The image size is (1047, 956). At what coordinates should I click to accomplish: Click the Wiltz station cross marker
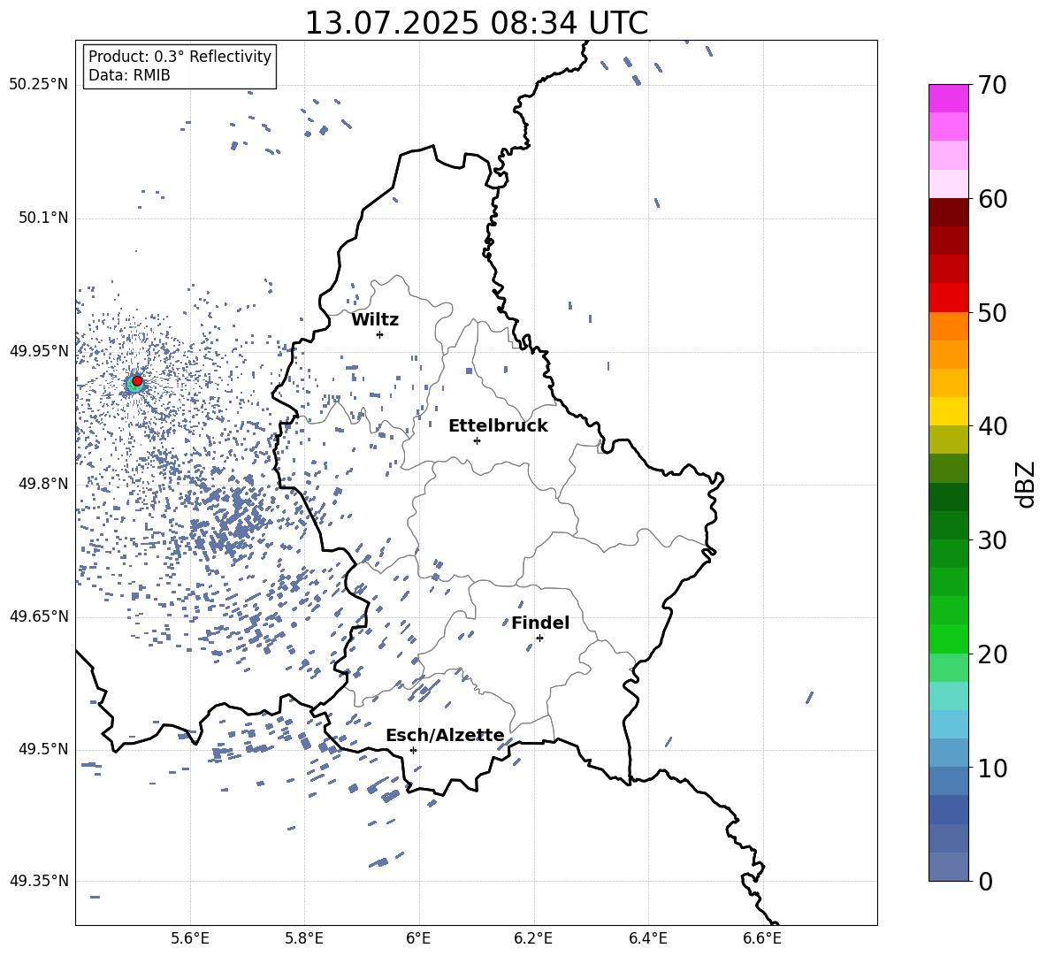[x=380, y=334]
